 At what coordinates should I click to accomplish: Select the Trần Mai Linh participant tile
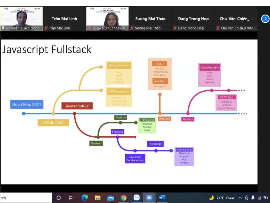(64, 19)
